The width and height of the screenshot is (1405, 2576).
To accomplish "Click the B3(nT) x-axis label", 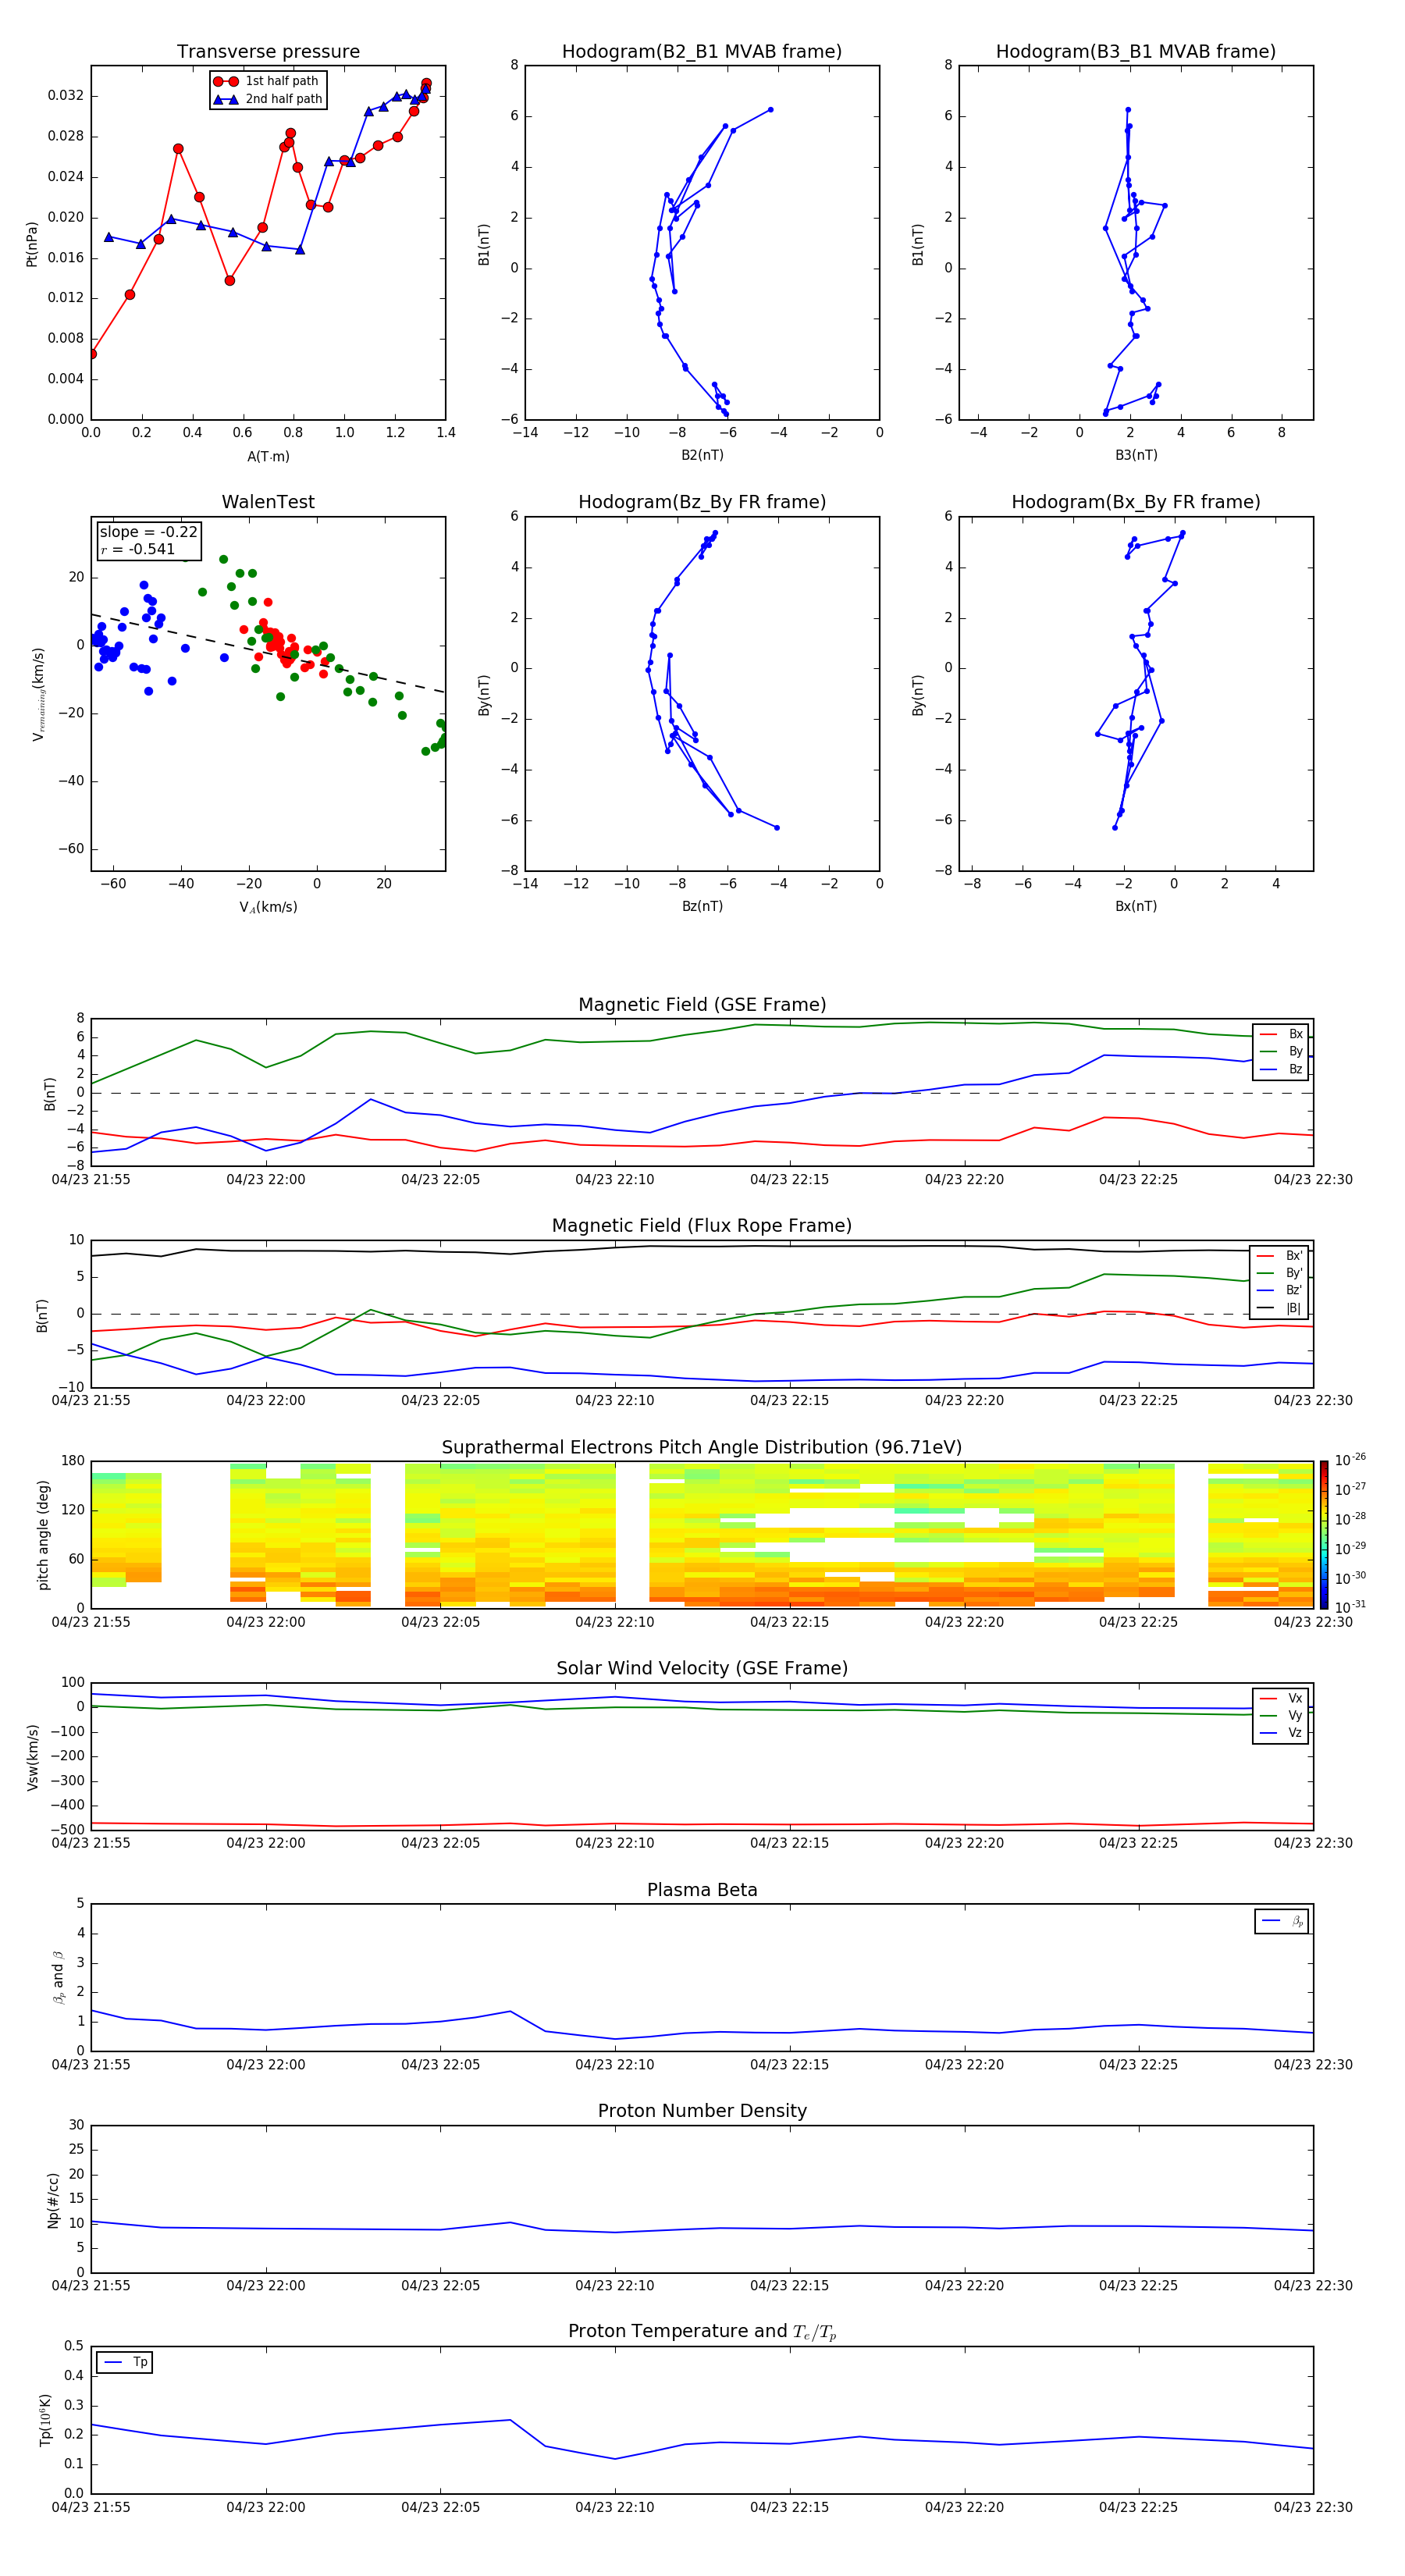I will pos(1136,455).
